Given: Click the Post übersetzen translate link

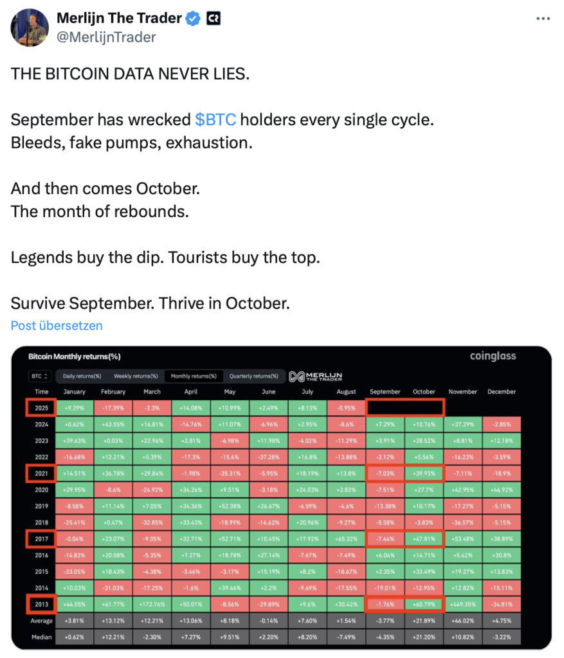Looking at the screenshot, I should pyautogui.click(x=57, y=326).
